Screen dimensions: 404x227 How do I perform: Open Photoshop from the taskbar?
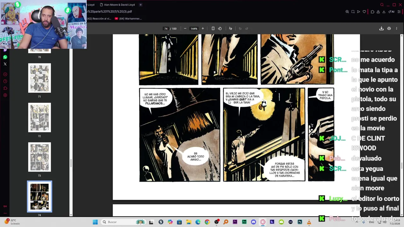[300, 222]
